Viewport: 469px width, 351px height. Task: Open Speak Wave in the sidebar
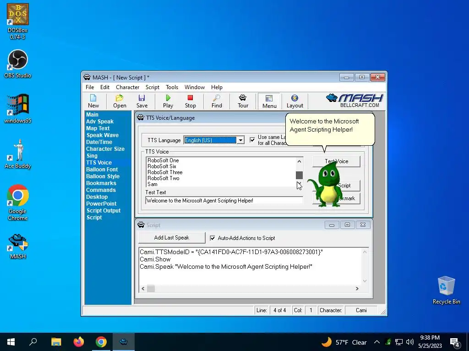(x=102, y=135)
